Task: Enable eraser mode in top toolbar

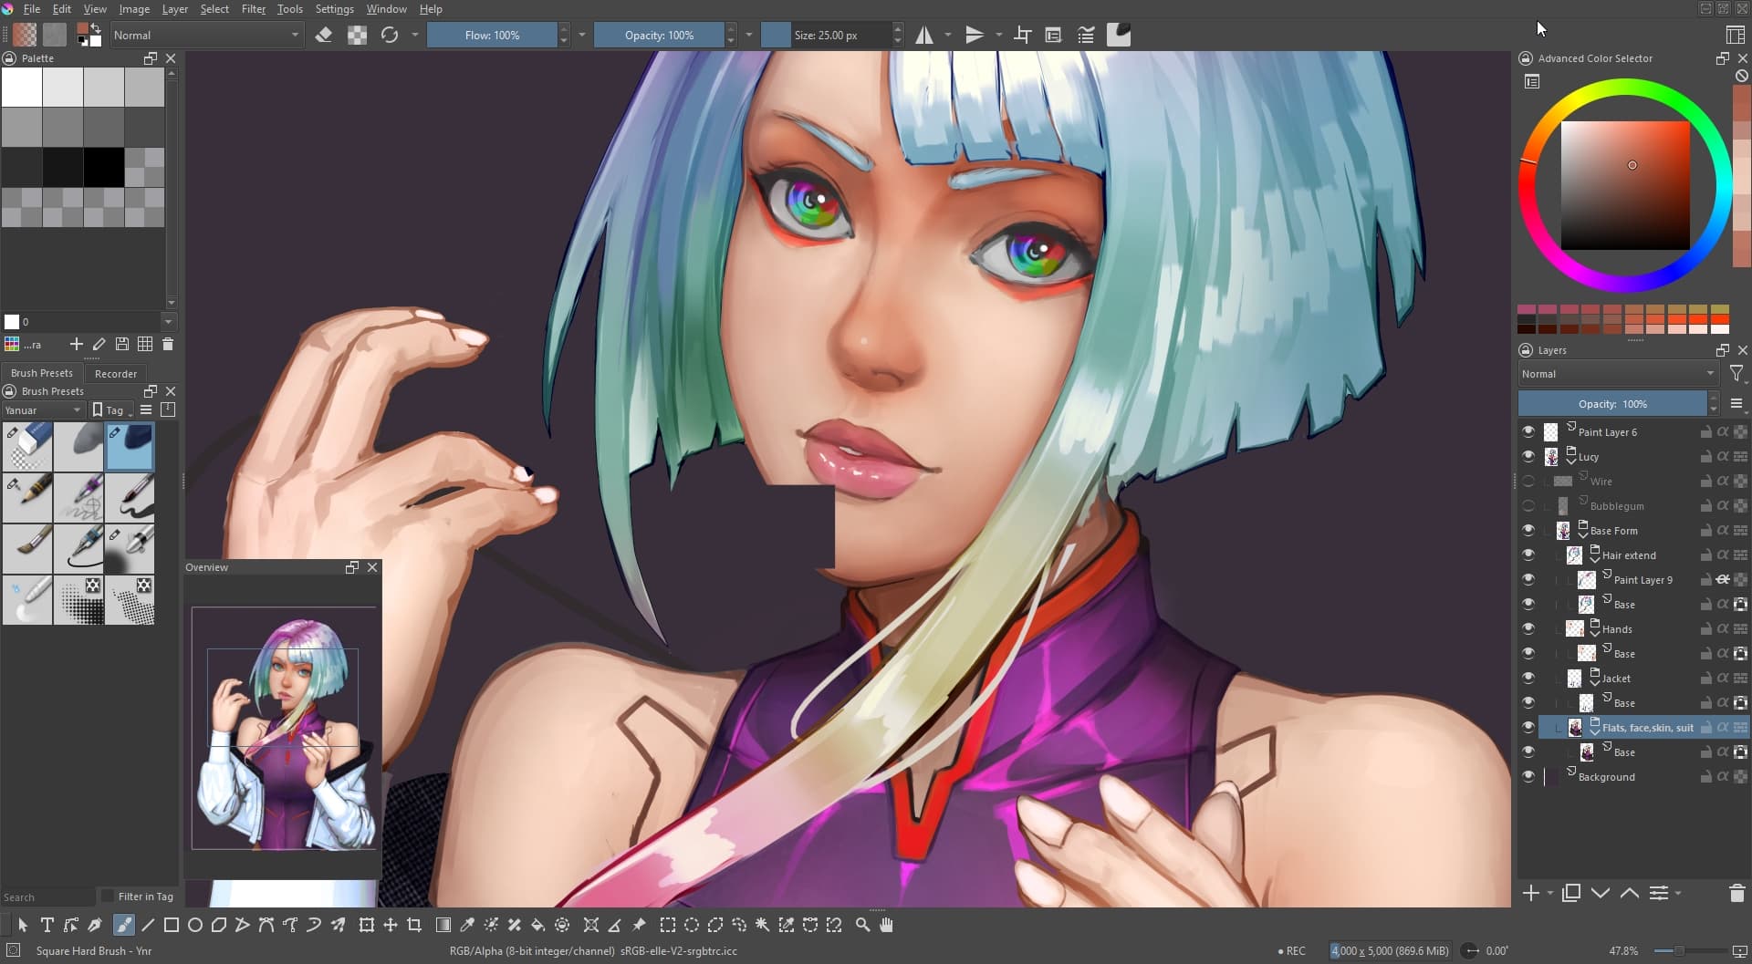Action: (324, 36)
